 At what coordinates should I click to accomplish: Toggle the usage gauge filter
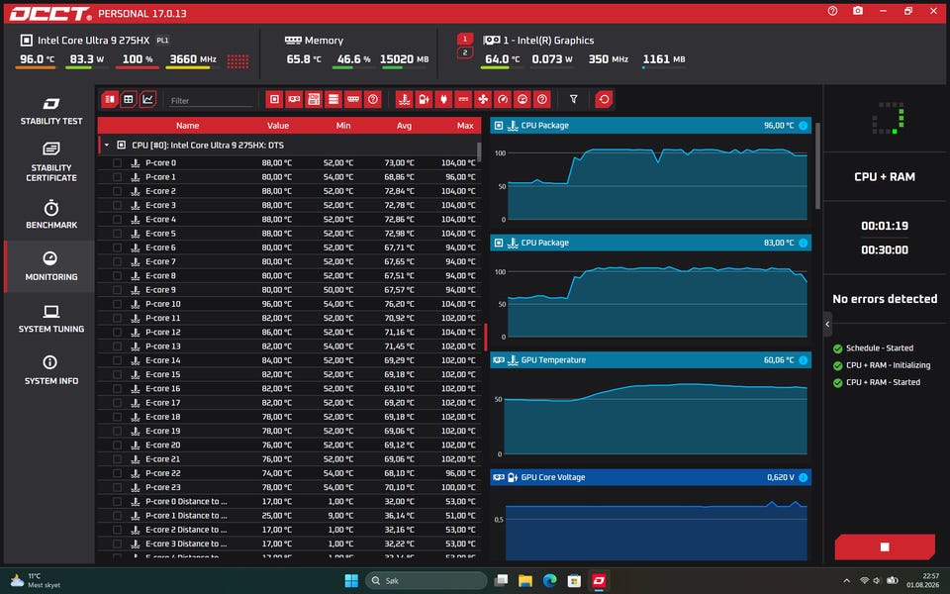[x=522, y=99]
